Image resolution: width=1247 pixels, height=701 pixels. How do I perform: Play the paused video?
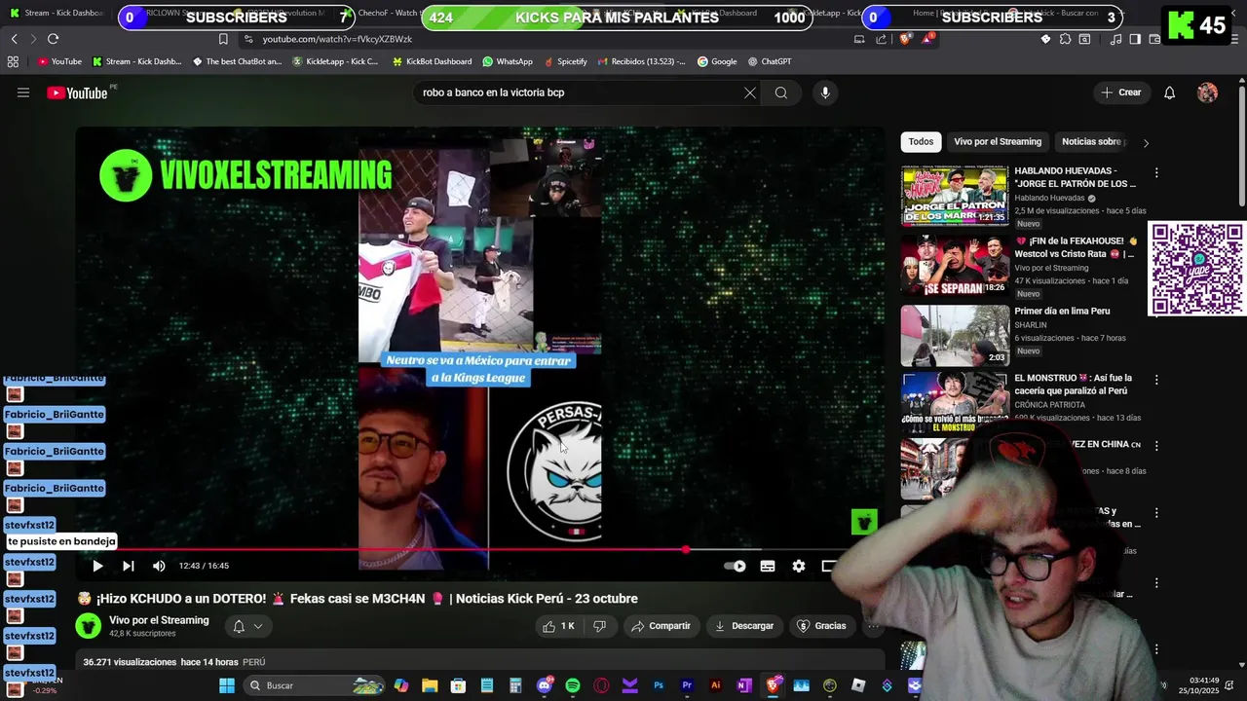pos(97,566)
